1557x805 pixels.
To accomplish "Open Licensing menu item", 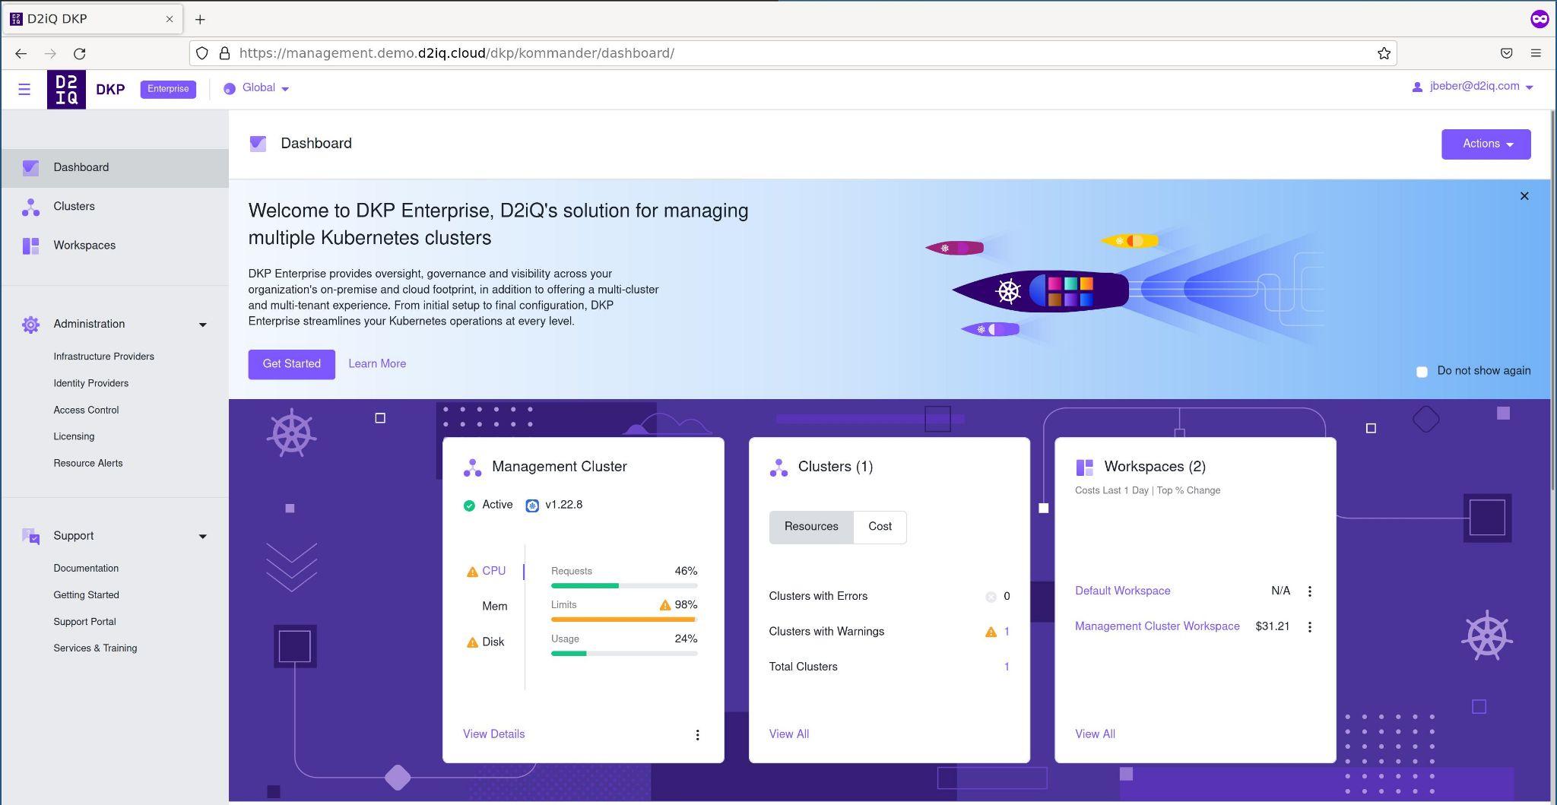I will pos(74,436).
